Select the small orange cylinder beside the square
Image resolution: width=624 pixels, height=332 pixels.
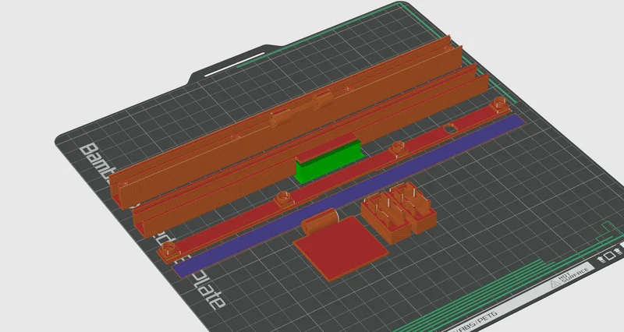[x=320, y=222]
